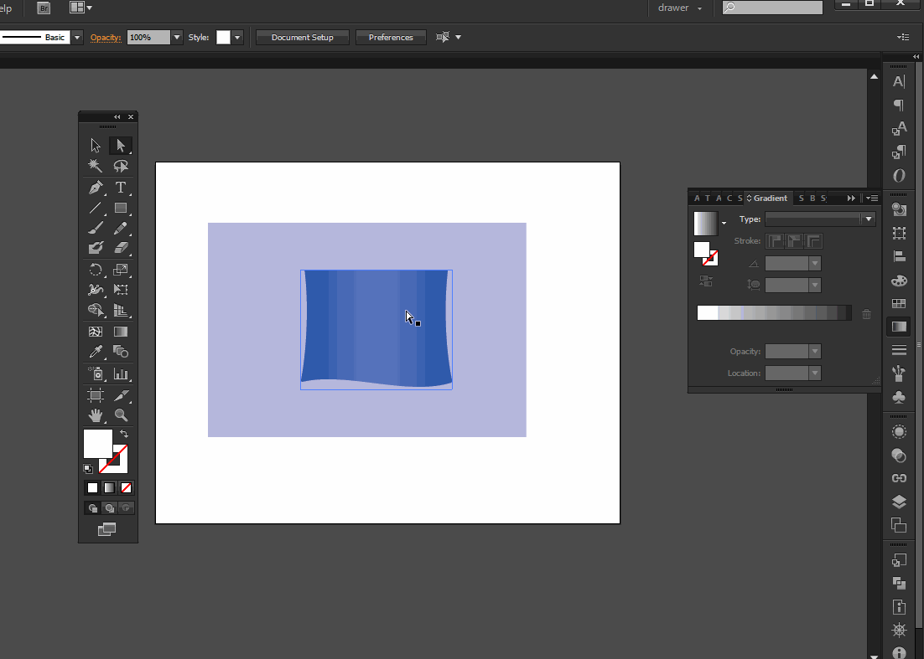Expand the Opacity percentage dropdown

click(x=176, y=38)
